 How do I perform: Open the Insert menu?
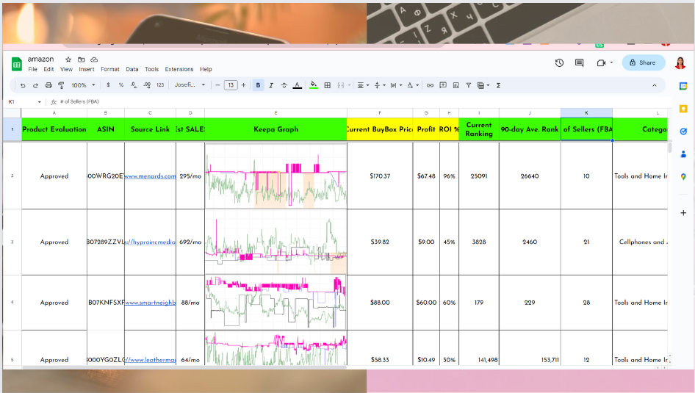(x=87, y=69)
